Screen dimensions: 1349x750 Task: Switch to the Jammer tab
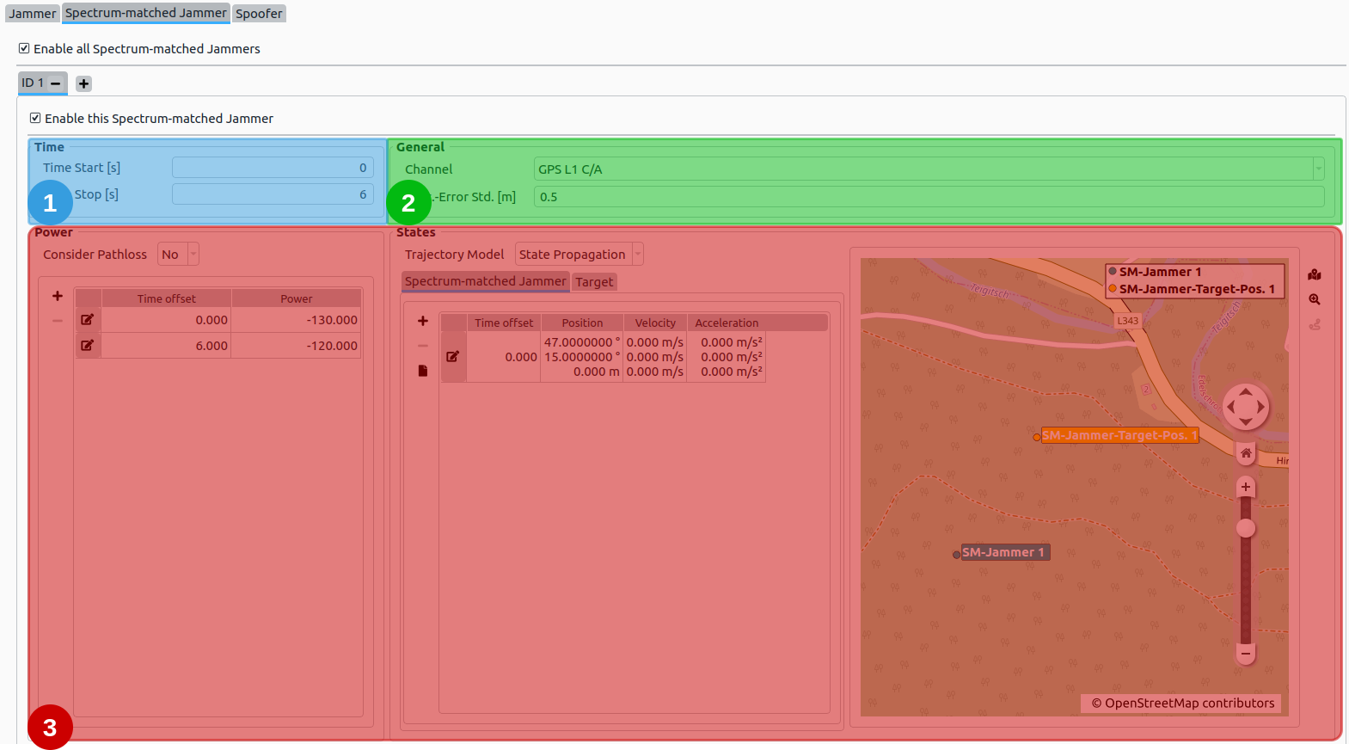pos(33,14)
